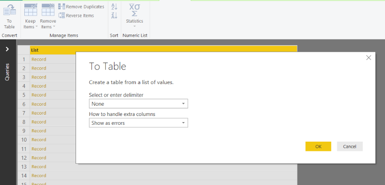Open the delimiter dropdown showing None
Viewport: 385px width, 185px height.
click(x=138, y=104)
